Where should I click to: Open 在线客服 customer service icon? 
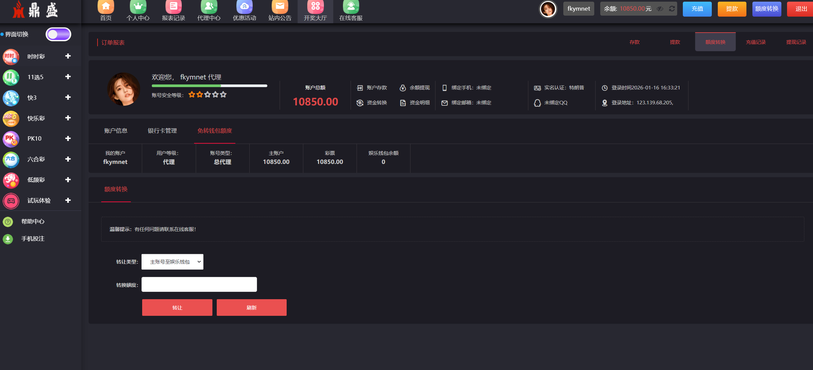[x=351, y=7]
